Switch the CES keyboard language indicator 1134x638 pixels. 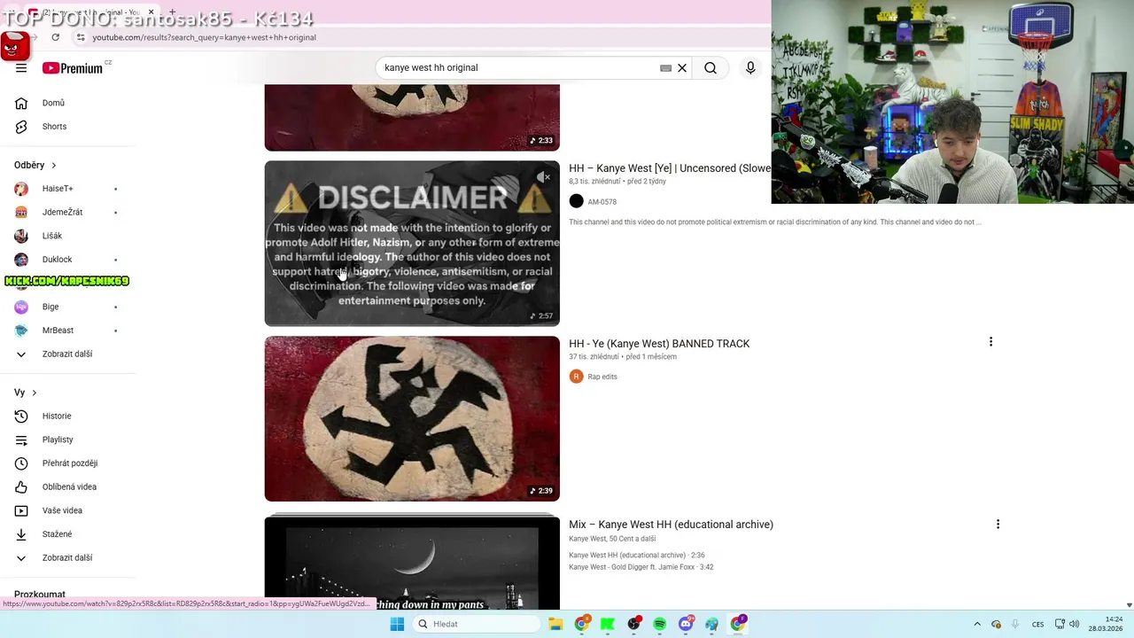click(x=1037, y=624)
